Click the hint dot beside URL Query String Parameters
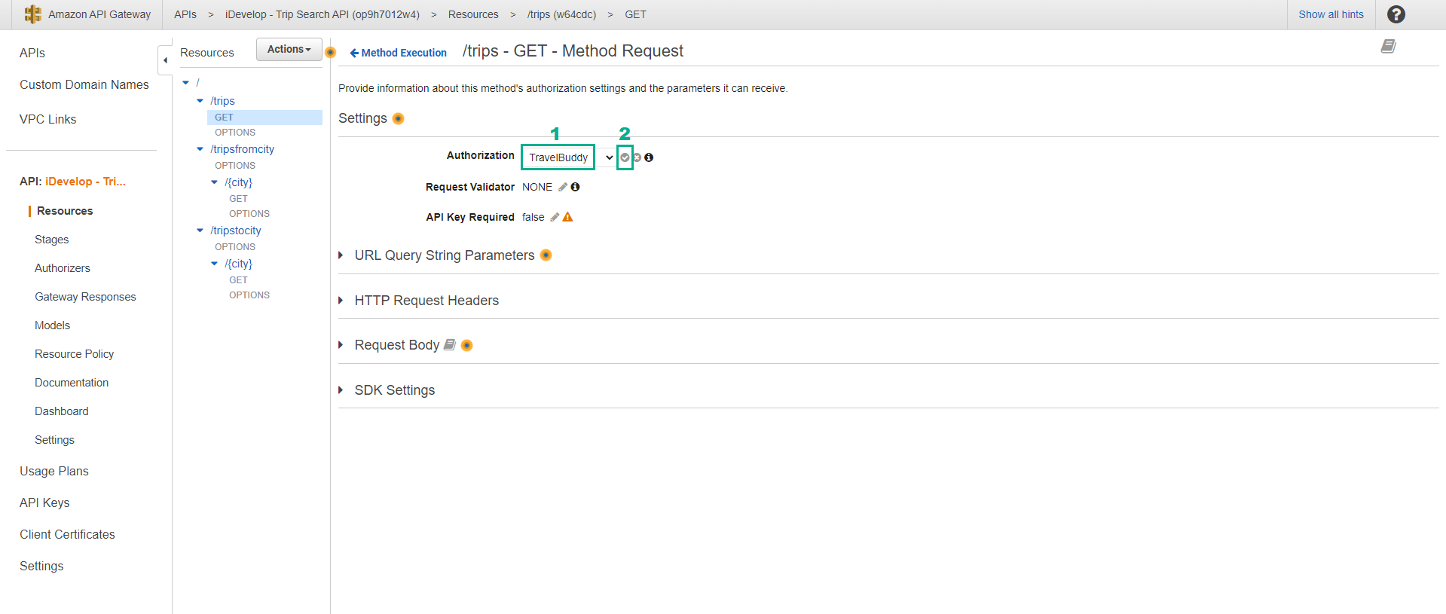1446x614 pixels. [x=546, y=255]
